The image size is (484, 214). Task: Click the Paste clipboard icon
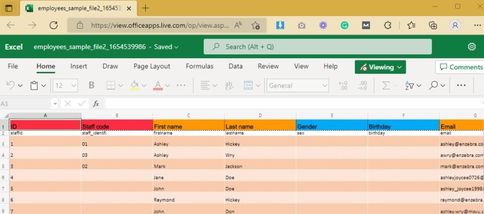click(x=34, y=85)
